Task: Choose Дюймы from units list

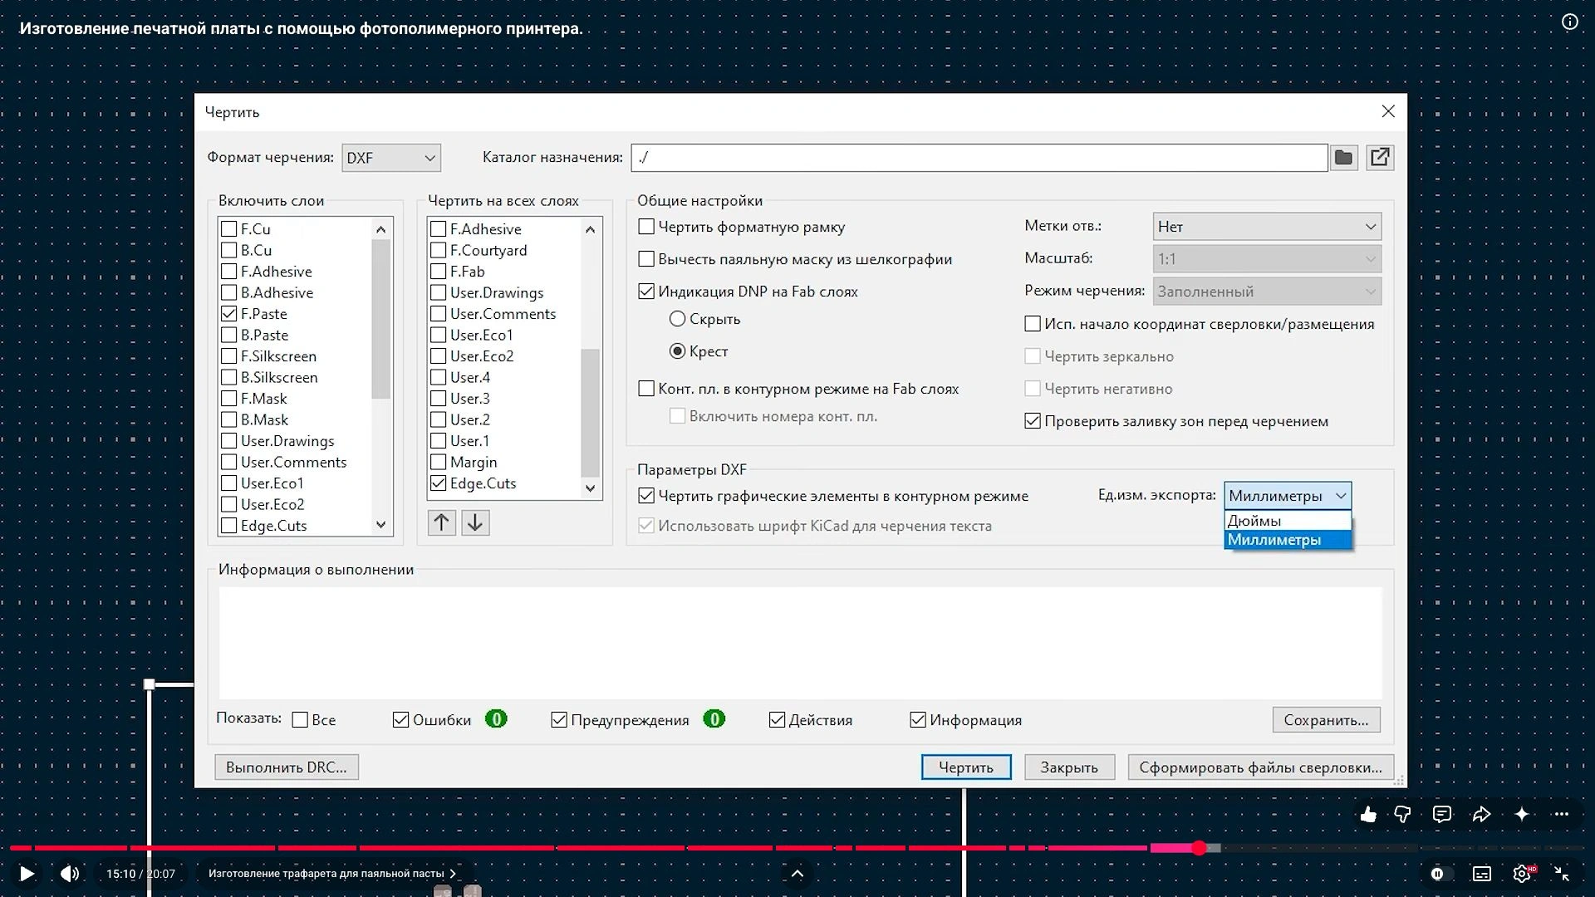Action: (1288, 521)
